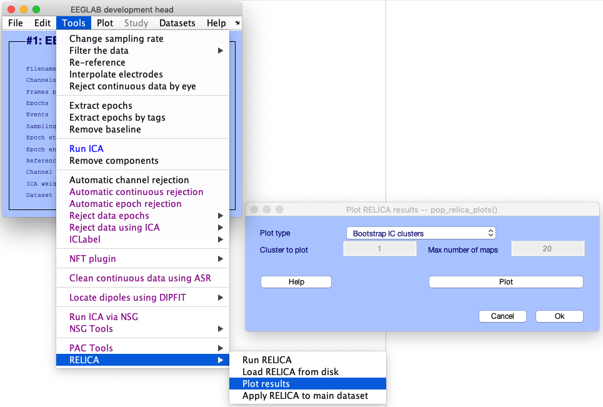Expand the ICLabel submenu
Screen dimensions: 603x407
85,239
